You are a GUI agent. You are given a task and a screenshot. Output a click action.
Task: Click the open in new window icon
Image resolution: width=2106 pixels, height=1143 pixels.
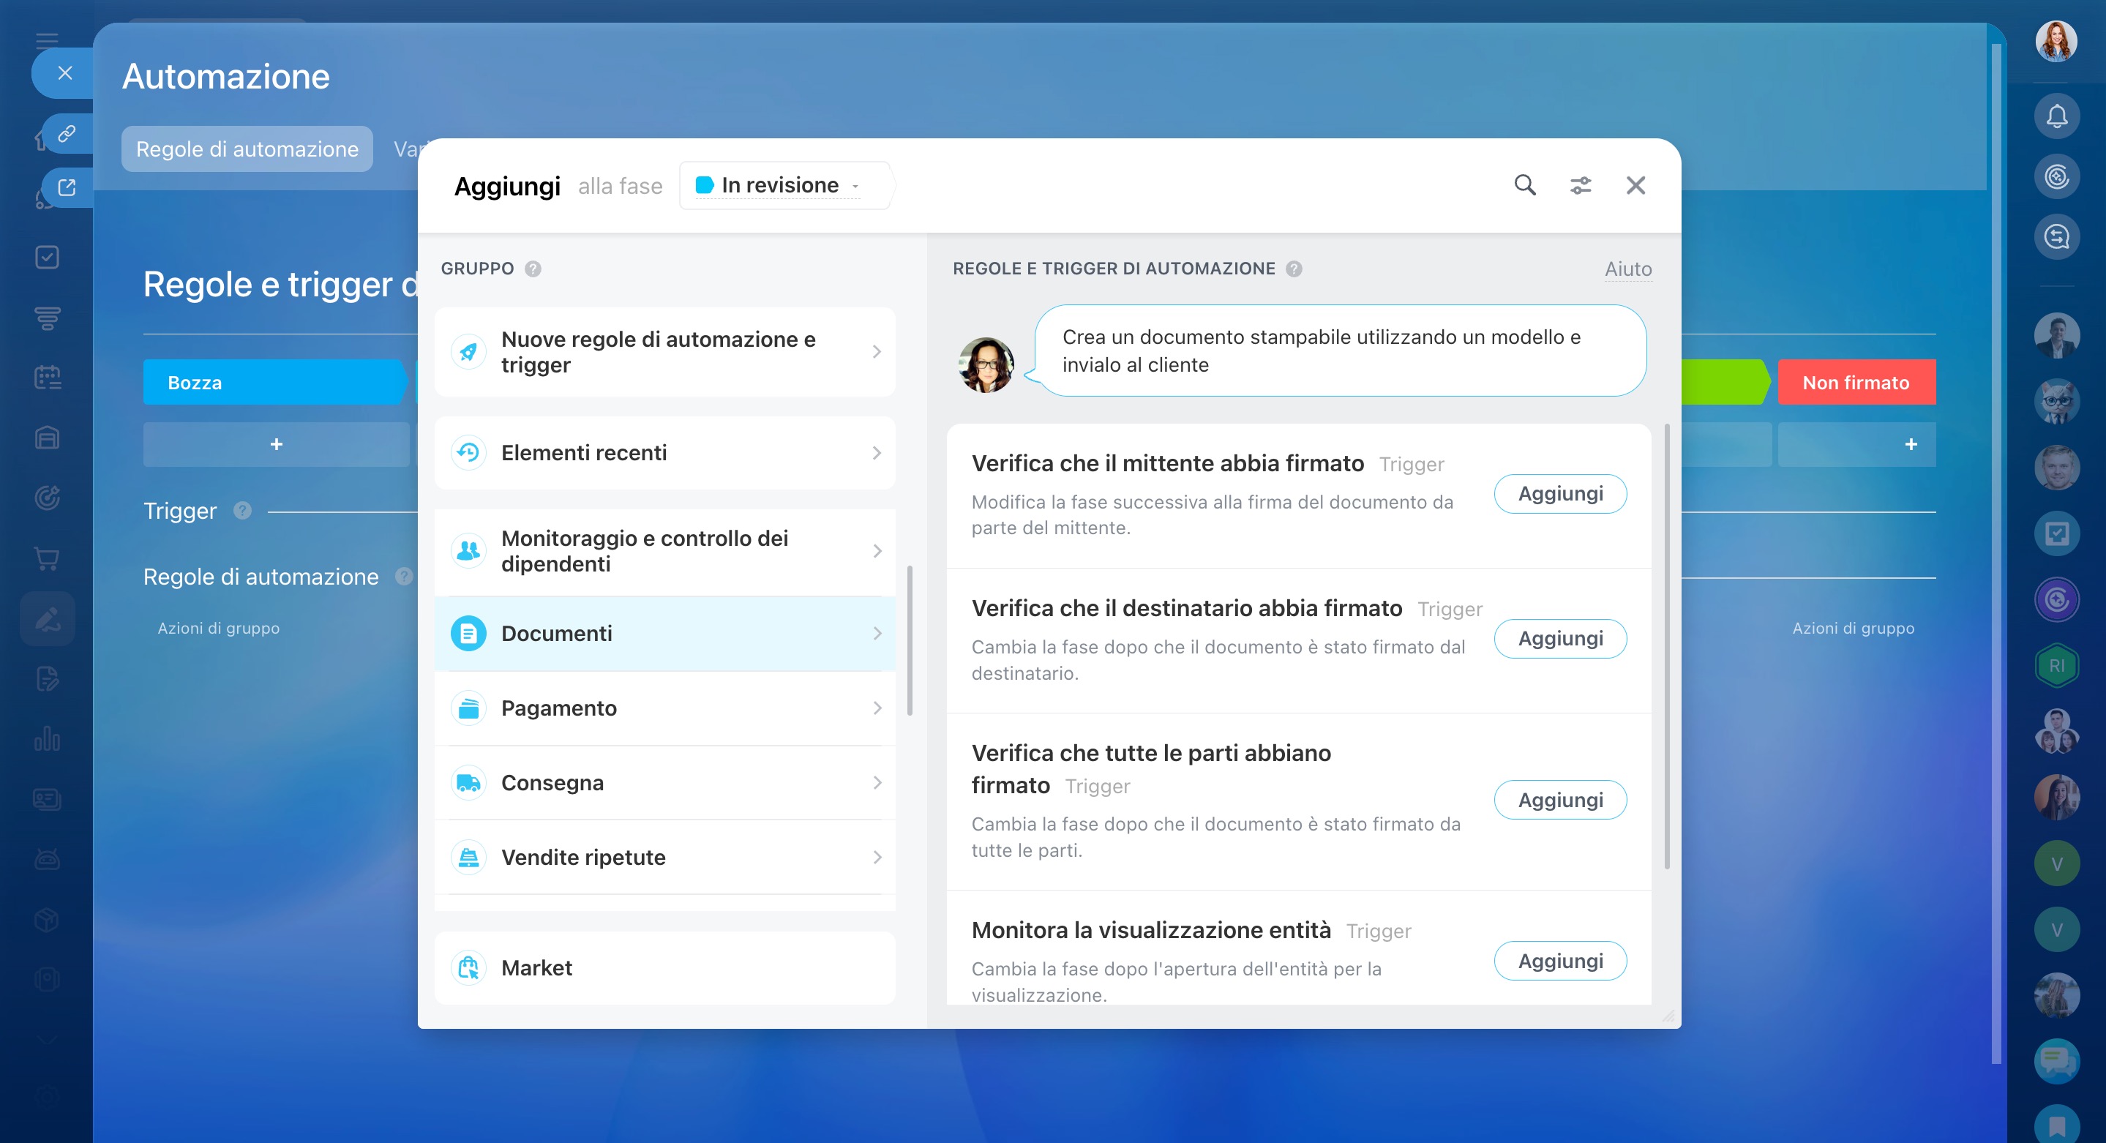click(x=67, y=187)
